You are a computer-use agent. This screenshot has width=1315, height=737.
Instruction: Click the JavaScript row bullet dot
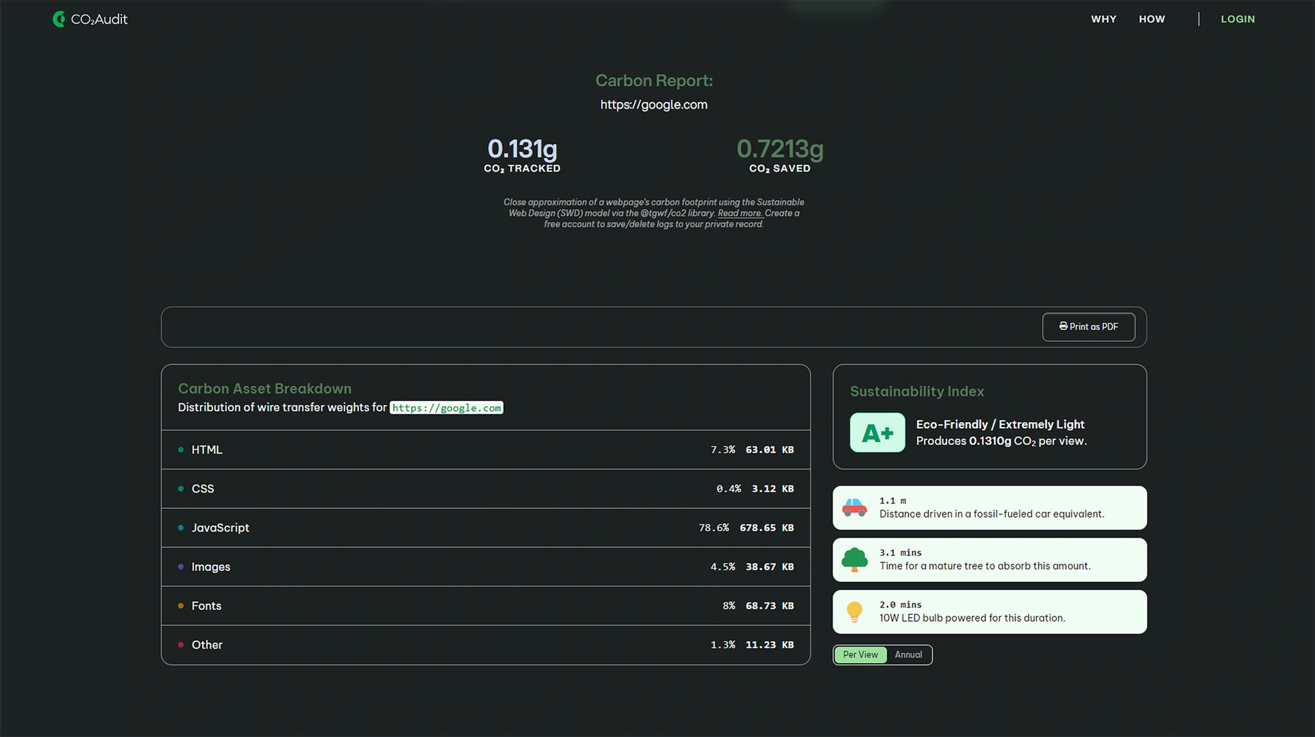(180, 528)
